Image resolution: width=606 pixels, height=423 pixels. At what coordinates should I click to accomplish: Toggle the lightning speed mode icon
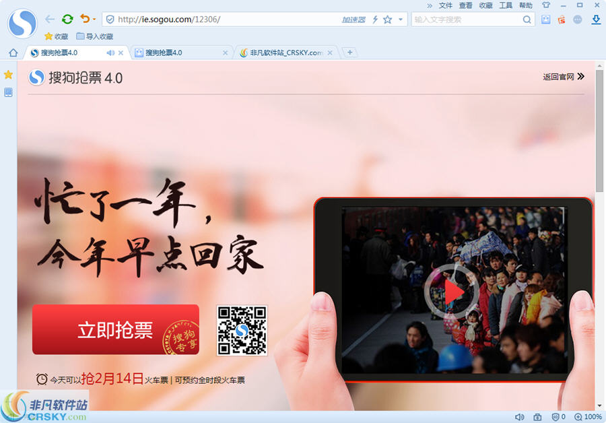click(x=375, y=20)
